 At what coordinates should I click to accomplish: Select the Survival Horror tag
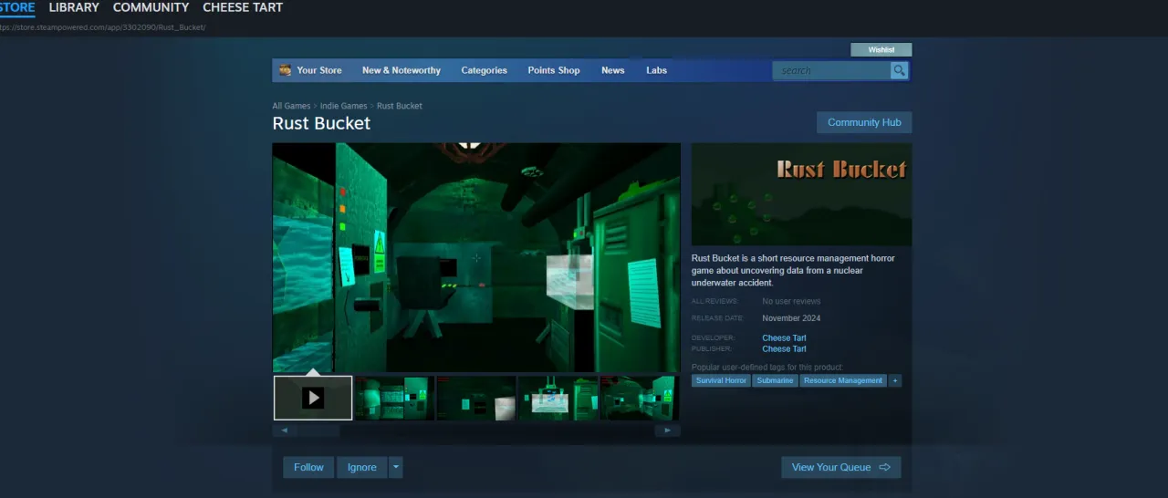(x=721, y=380)
